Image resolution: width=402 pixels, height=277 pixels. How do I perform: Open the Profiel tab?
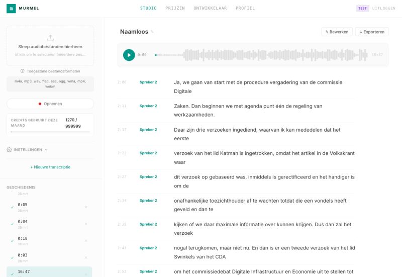(x=245, y=8)
